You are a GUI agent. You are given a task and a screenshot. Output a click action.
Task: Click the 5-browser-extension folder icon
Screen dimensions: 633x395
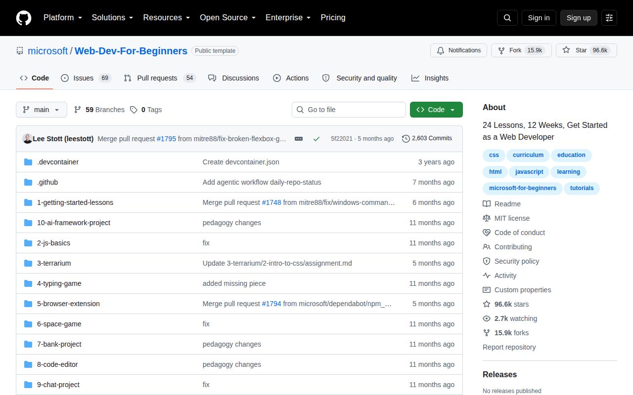pos(28,304)
